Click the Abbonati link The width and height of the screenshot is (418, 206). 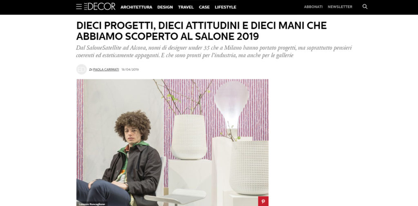(x=313, y=7)
